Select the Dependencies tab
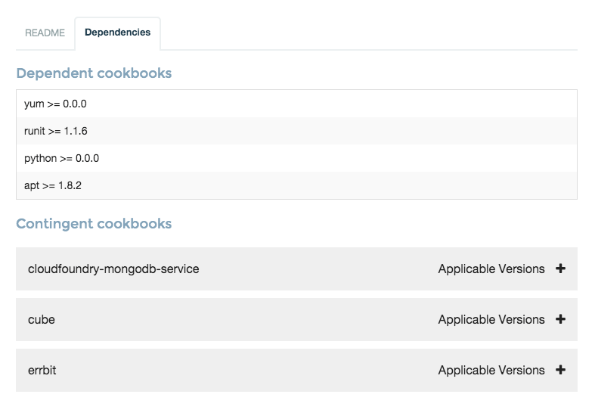This screenshot has height=416, width=595. [x=117, y=33]
